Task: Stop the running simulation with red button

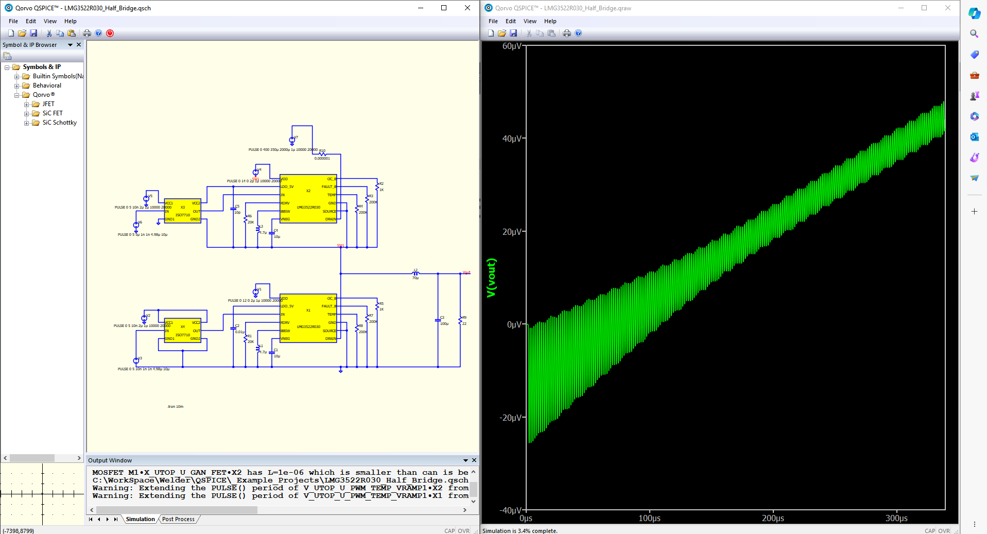Action: click(x=110, y=33)
